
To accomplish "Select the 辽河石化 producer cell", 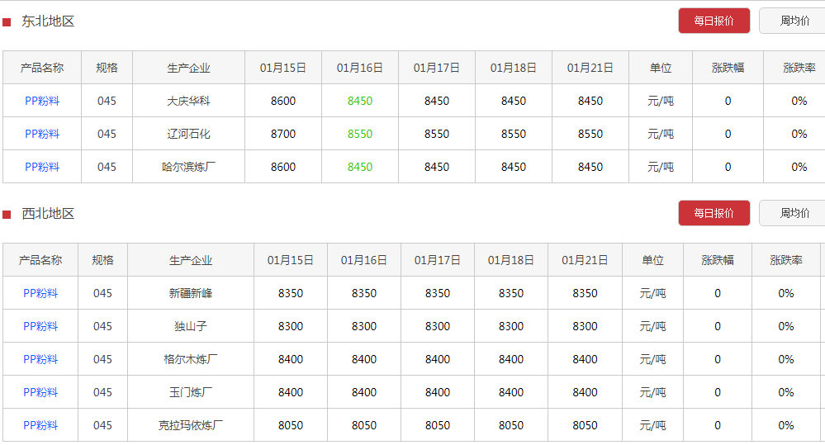I will (x=188, y=134).
